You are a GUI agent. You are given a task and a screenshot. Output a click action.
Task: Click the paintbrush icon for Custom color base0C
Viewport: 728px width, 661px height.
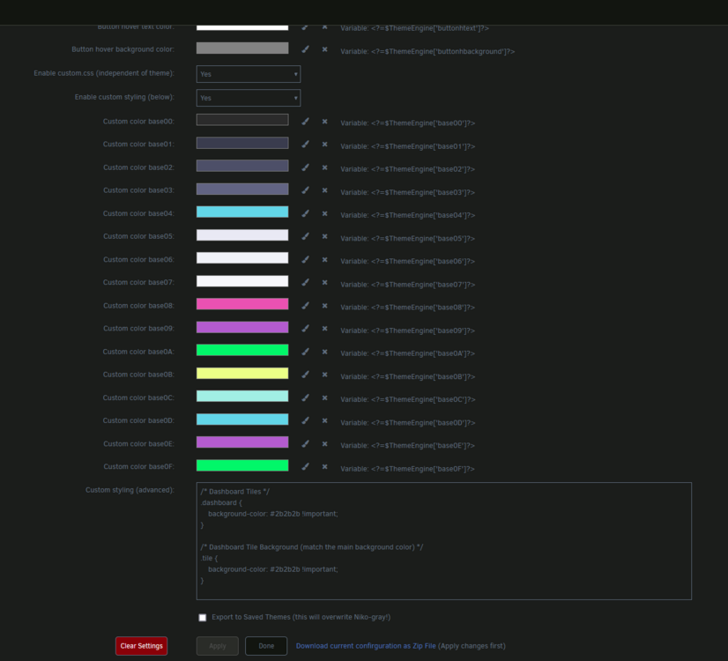click(305, 397)
